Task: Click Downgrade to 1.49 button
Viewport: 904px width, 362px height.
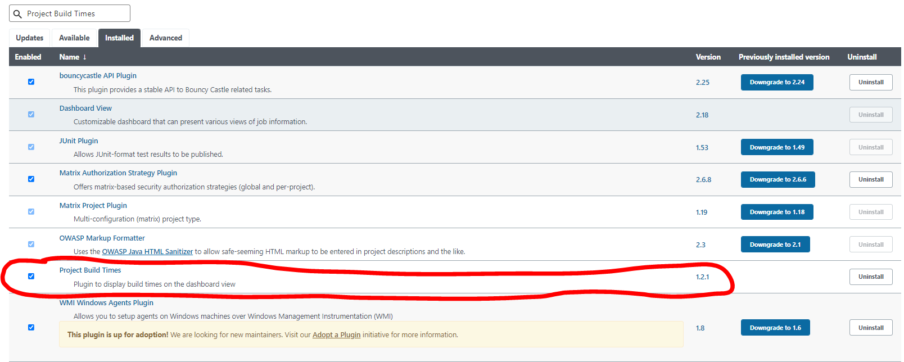Action: click(x=777, y=147)
